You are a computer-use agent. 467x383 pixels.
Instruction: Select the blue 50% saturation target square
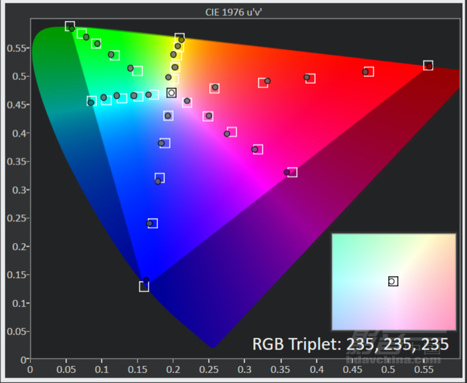(160, 178)
